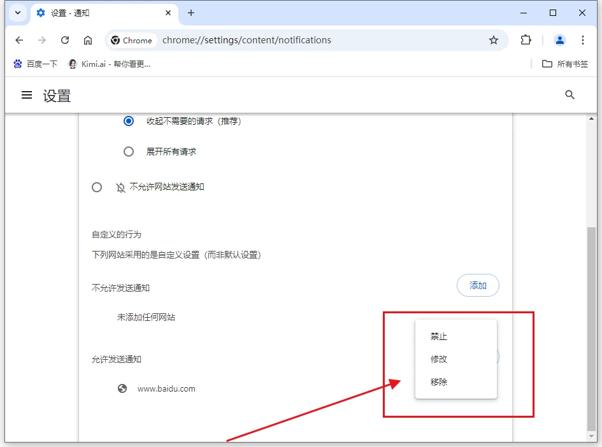
Task: Click the vertical scrollbar thumb
Action: tap(591, 329)
